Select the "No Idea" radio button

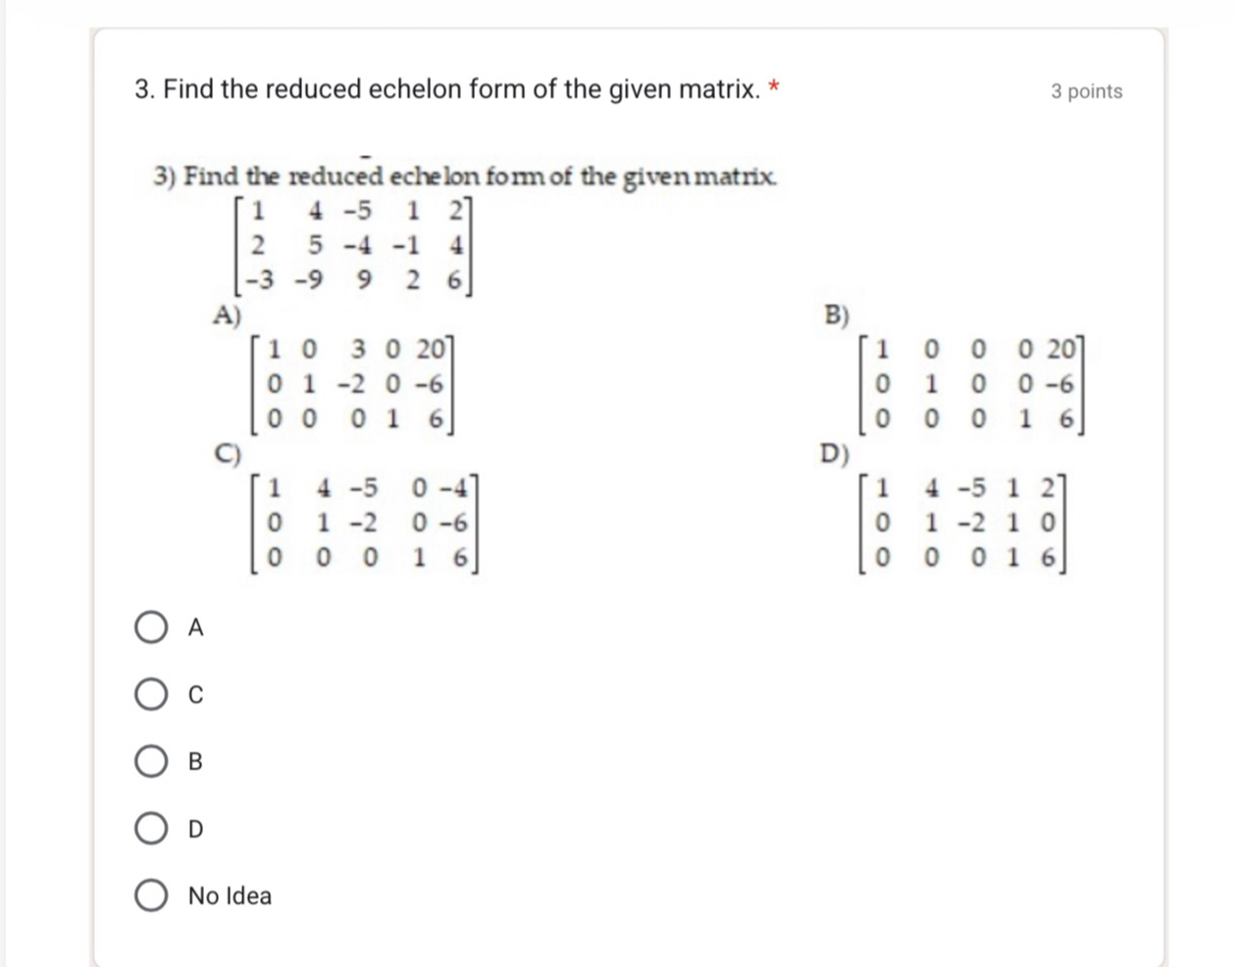(x=151, y=895)
